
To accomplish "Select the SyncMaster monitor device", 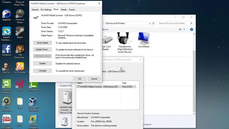I will tap(144, 40).
